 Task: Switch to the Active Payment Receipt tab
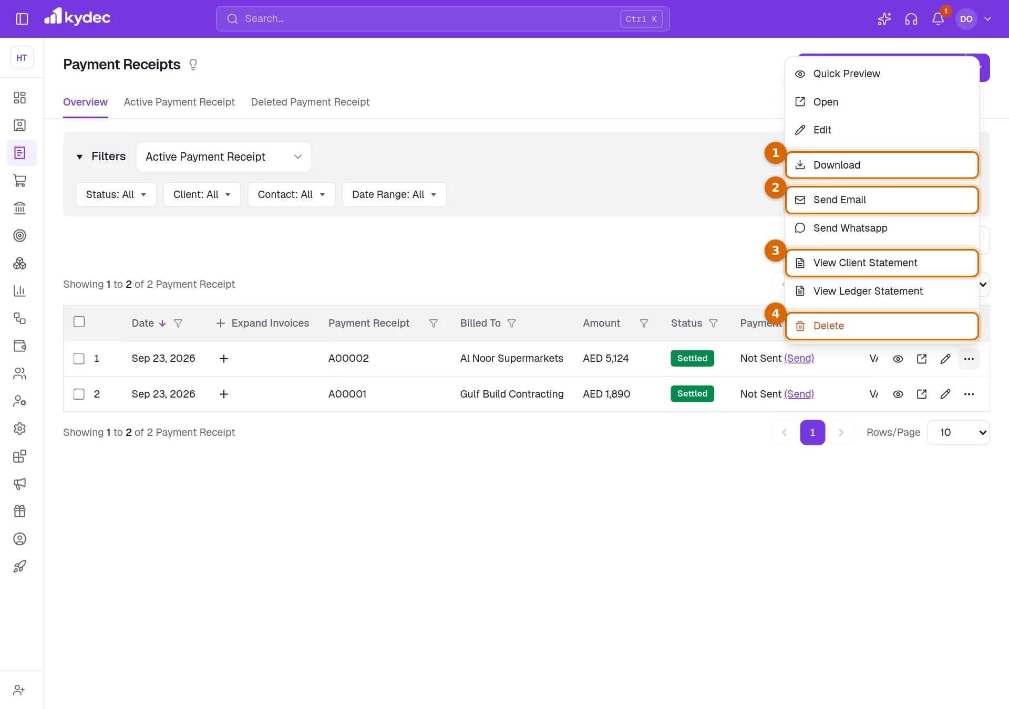click(x=179, y=102)
